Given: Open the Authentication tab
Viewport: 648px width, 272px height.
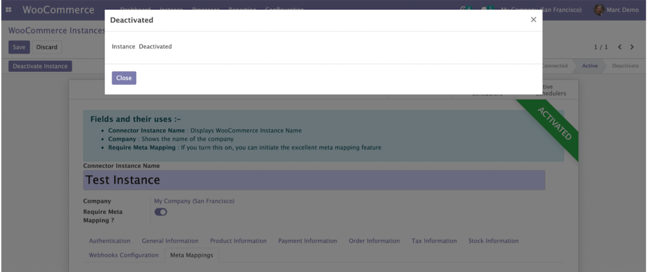Looking at the screenshot, I should (110, 241).
